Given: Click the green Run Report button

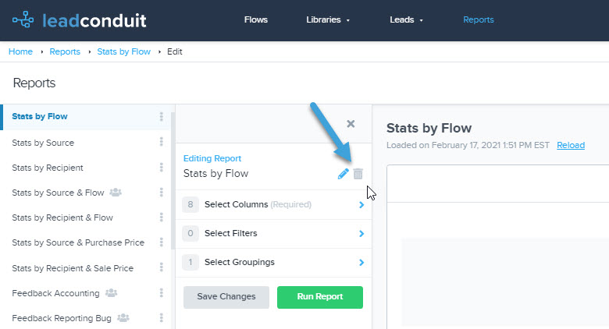Looking at the screenshot, I should click(319, 297).
